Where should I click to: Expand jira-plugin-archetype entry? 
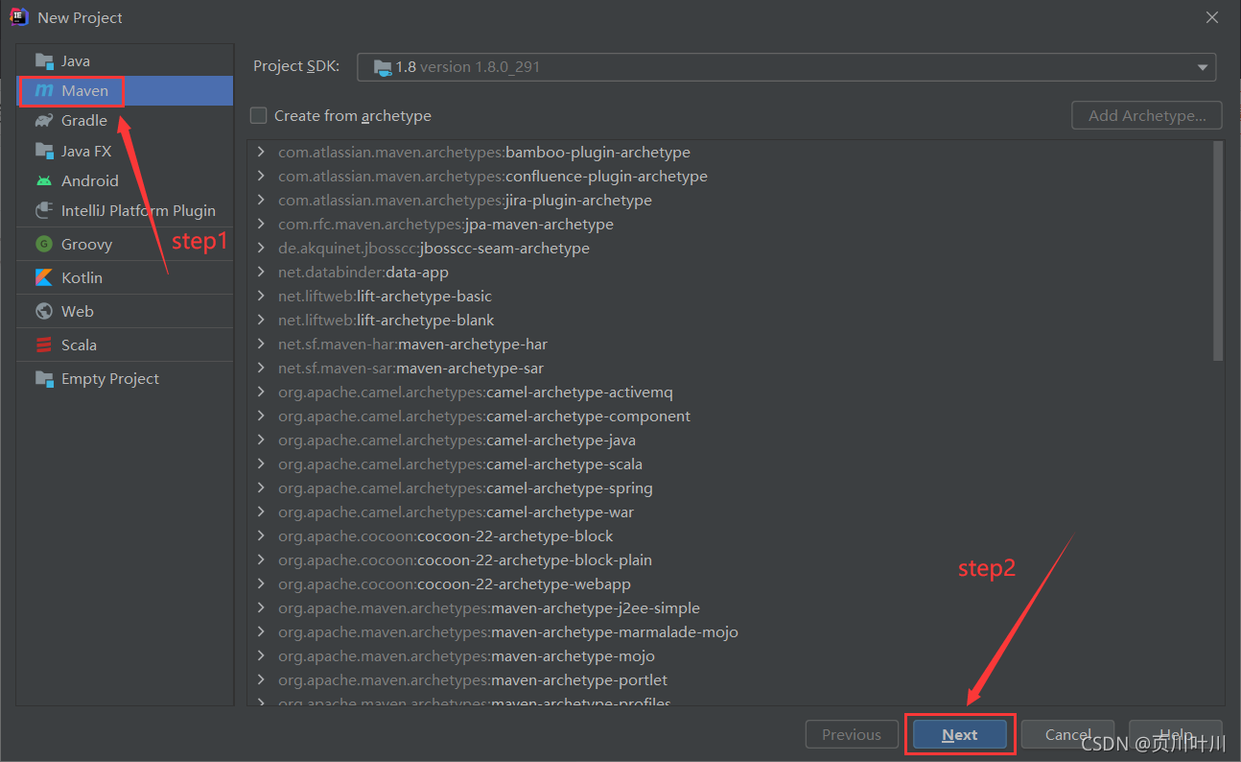pos(261,200)
